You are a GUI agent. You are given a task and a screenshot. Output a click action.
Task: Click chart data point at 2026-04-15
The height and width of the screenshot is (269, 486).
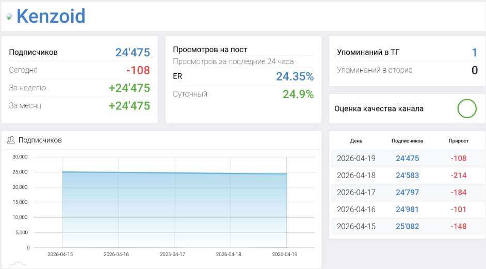pyautogui.click(x=62, y=172)
